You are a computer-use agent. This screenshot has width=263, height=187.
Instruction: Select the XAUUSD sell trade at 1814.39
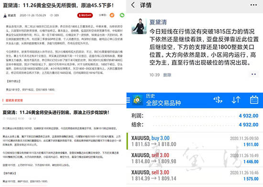(195, 175)
